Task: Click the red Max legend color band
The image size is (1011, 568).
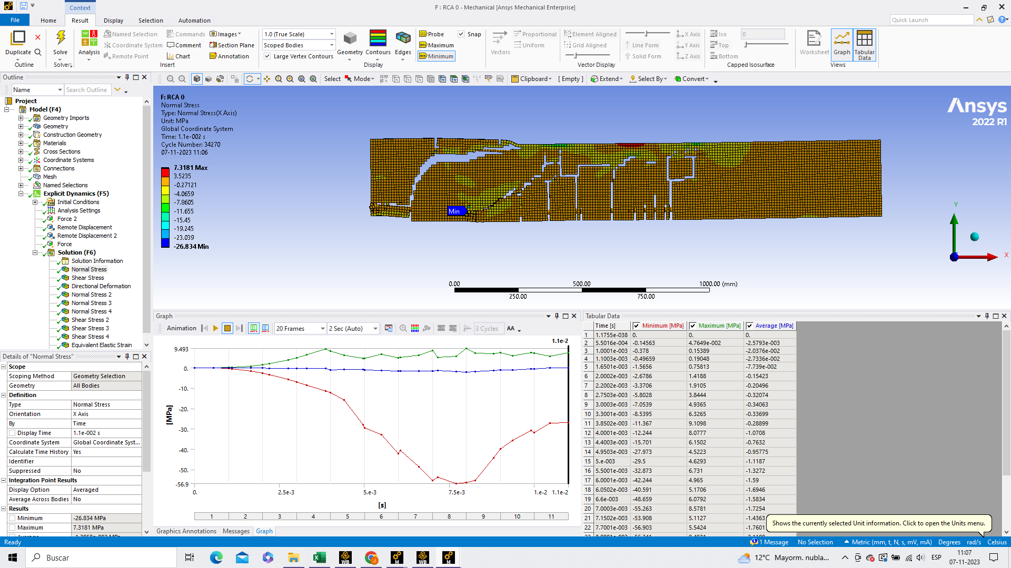Action: coord(165,172)
